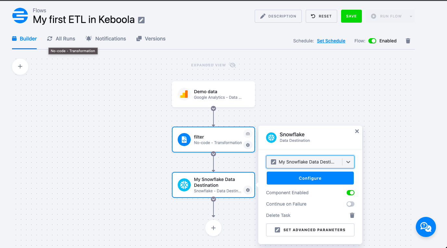Open the My Snowflake Data Destination configuration dropdown
The image size is (447, 248).
click(x=348, y=162)
